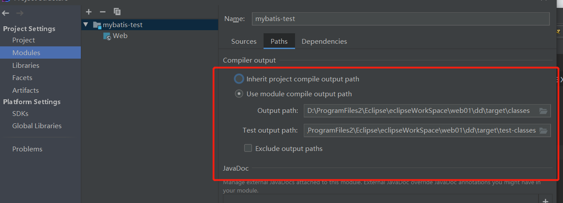
Task: Switch to the Sources tab
Action: [243, 42]
